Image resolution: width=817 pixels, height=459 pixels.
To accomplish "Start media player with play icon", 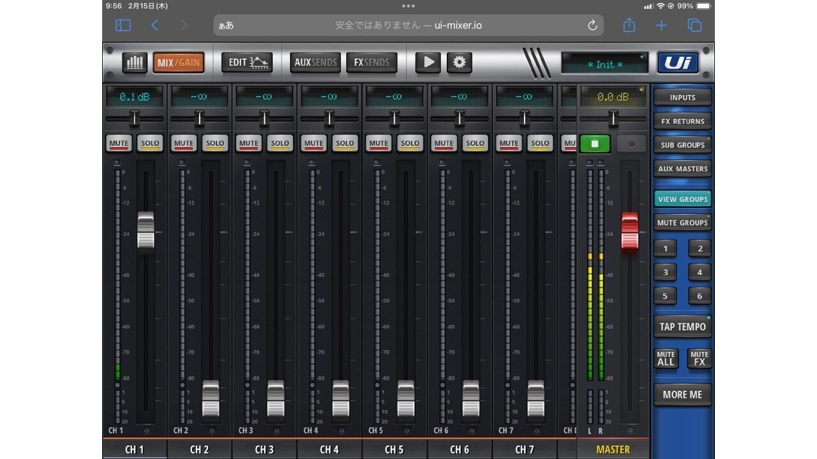I will tap(428, 62).
